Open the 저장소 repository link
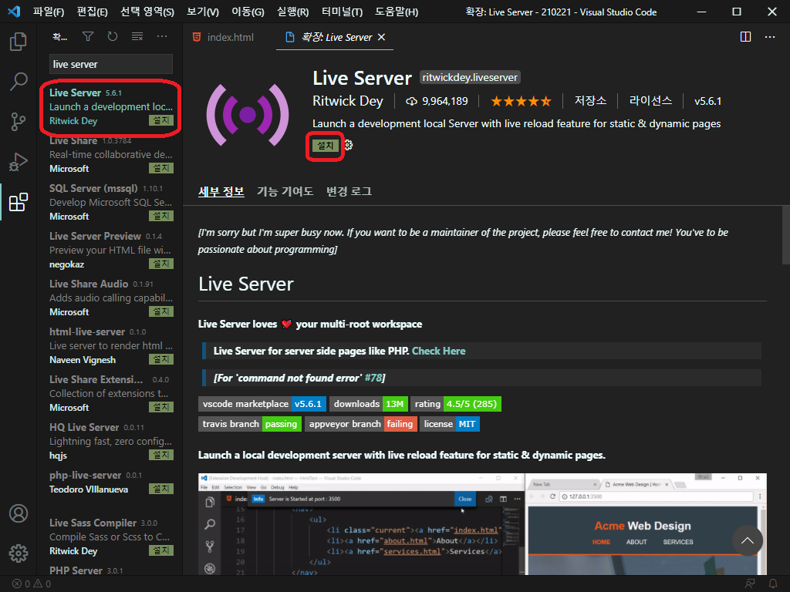The image size is (790, 592). (x=590, y=101)
